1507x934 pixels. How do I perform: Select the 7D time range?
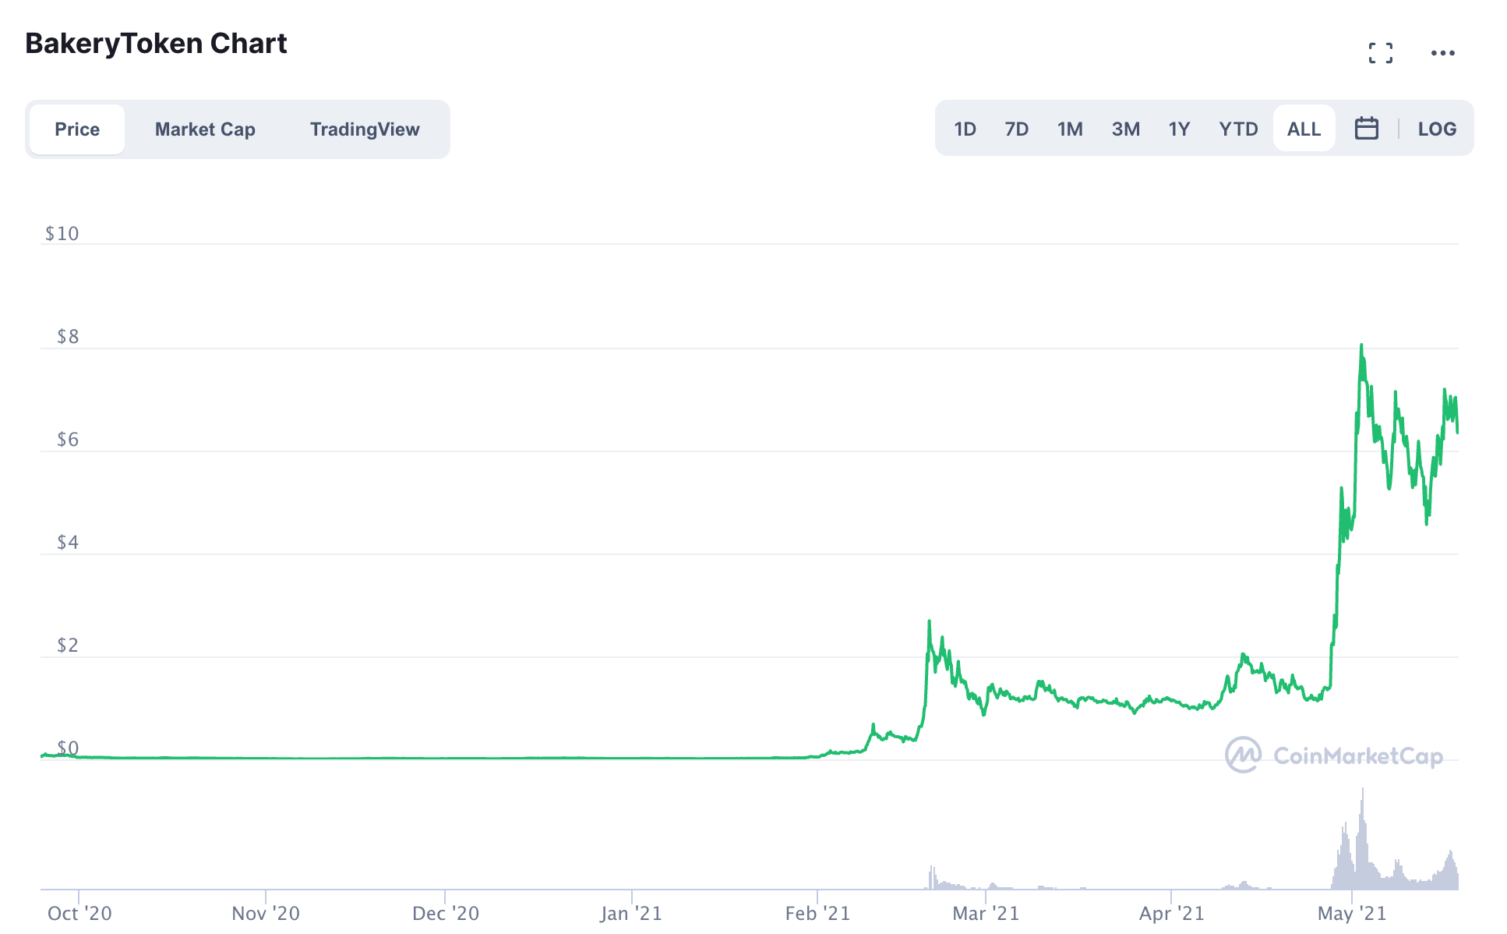click(1016, 129)
